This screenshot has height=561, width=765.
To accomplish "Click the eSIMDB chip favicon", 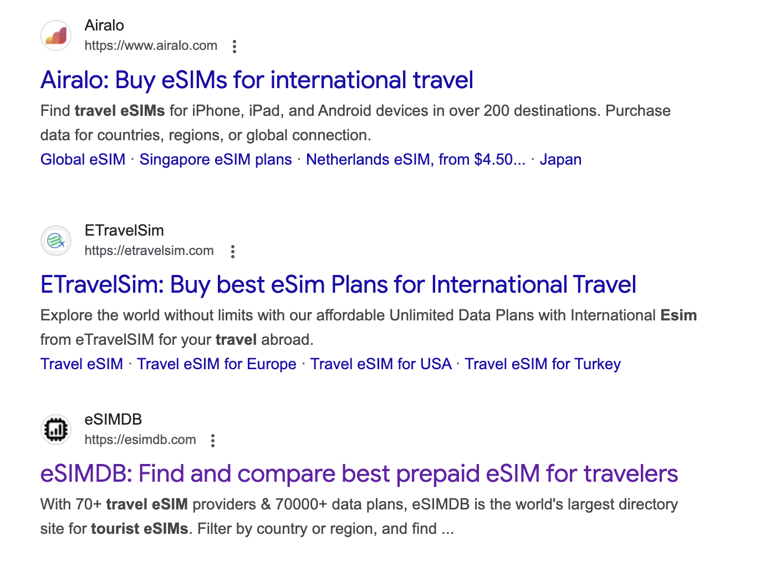I will click(x=56, y=430).
